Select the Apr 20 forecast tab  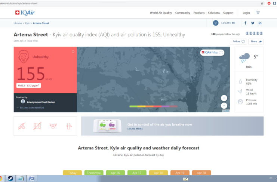(201, 173)
